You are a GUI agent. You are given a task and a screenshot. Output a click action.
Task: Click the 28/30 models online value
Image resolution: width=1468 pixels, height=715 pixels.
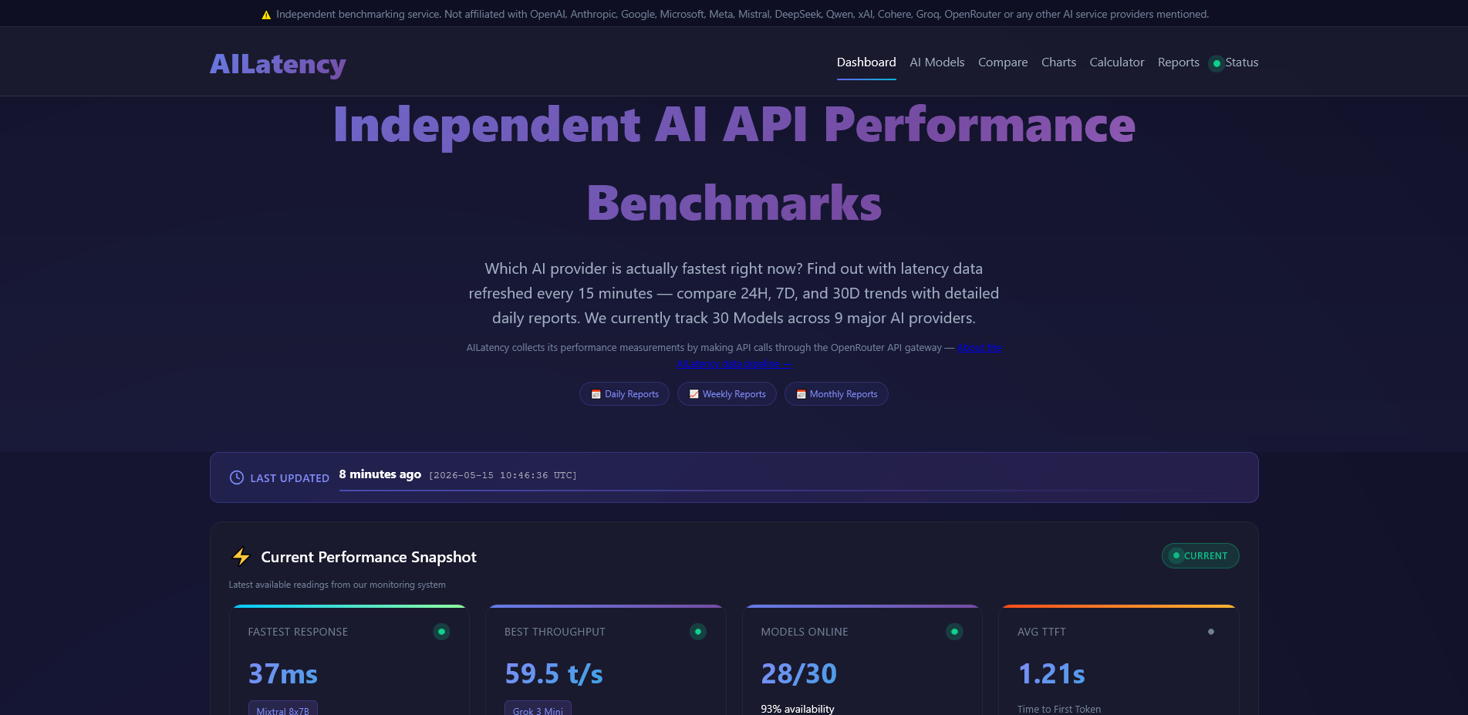[x=799, y=673]
